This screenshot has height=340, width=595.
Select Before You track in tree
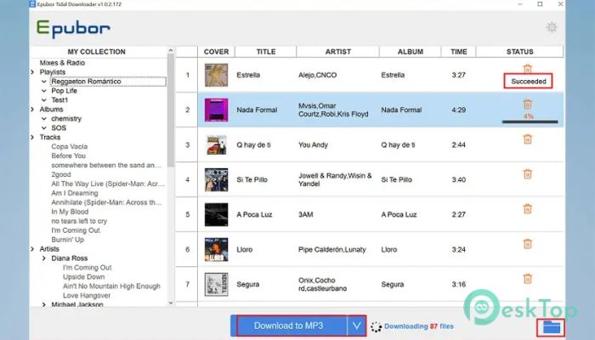point(68,156)
